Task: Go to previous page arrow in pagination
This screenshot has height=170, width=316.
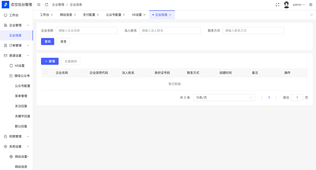Action: (x=262, y=97)
